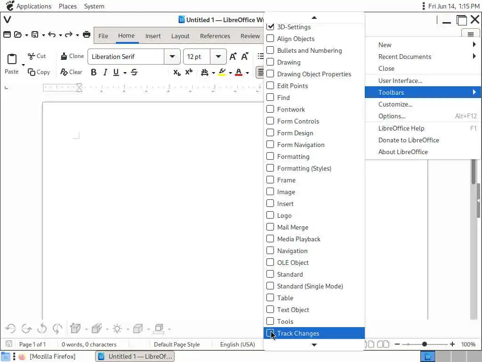Click the Undo arrow icon

52,34
